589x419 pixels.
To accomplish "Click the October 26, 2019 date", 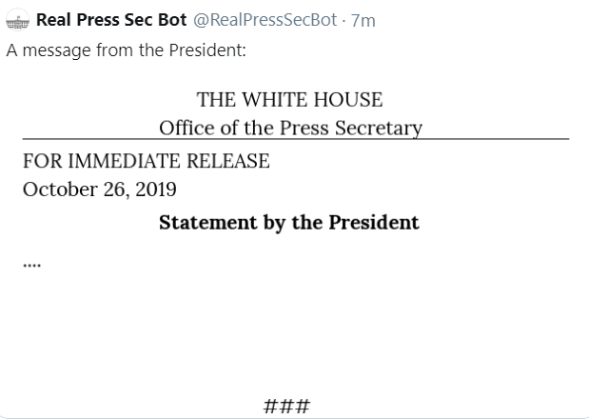I will click(x=99, y=189).
